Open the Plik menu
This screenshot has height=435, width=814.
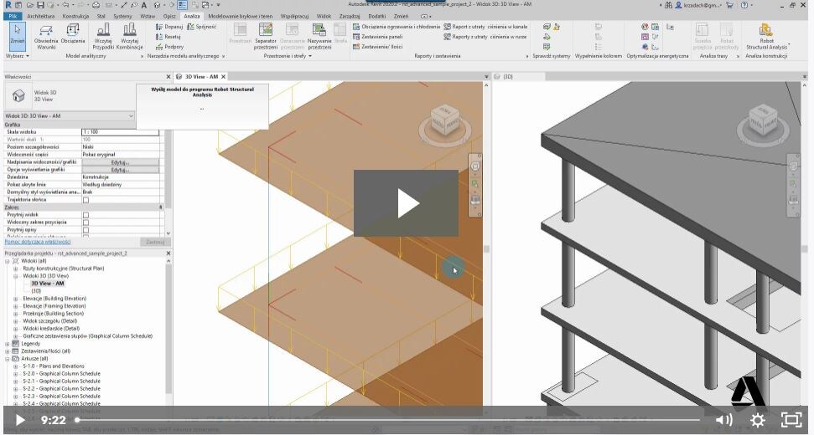coord(13,16)
